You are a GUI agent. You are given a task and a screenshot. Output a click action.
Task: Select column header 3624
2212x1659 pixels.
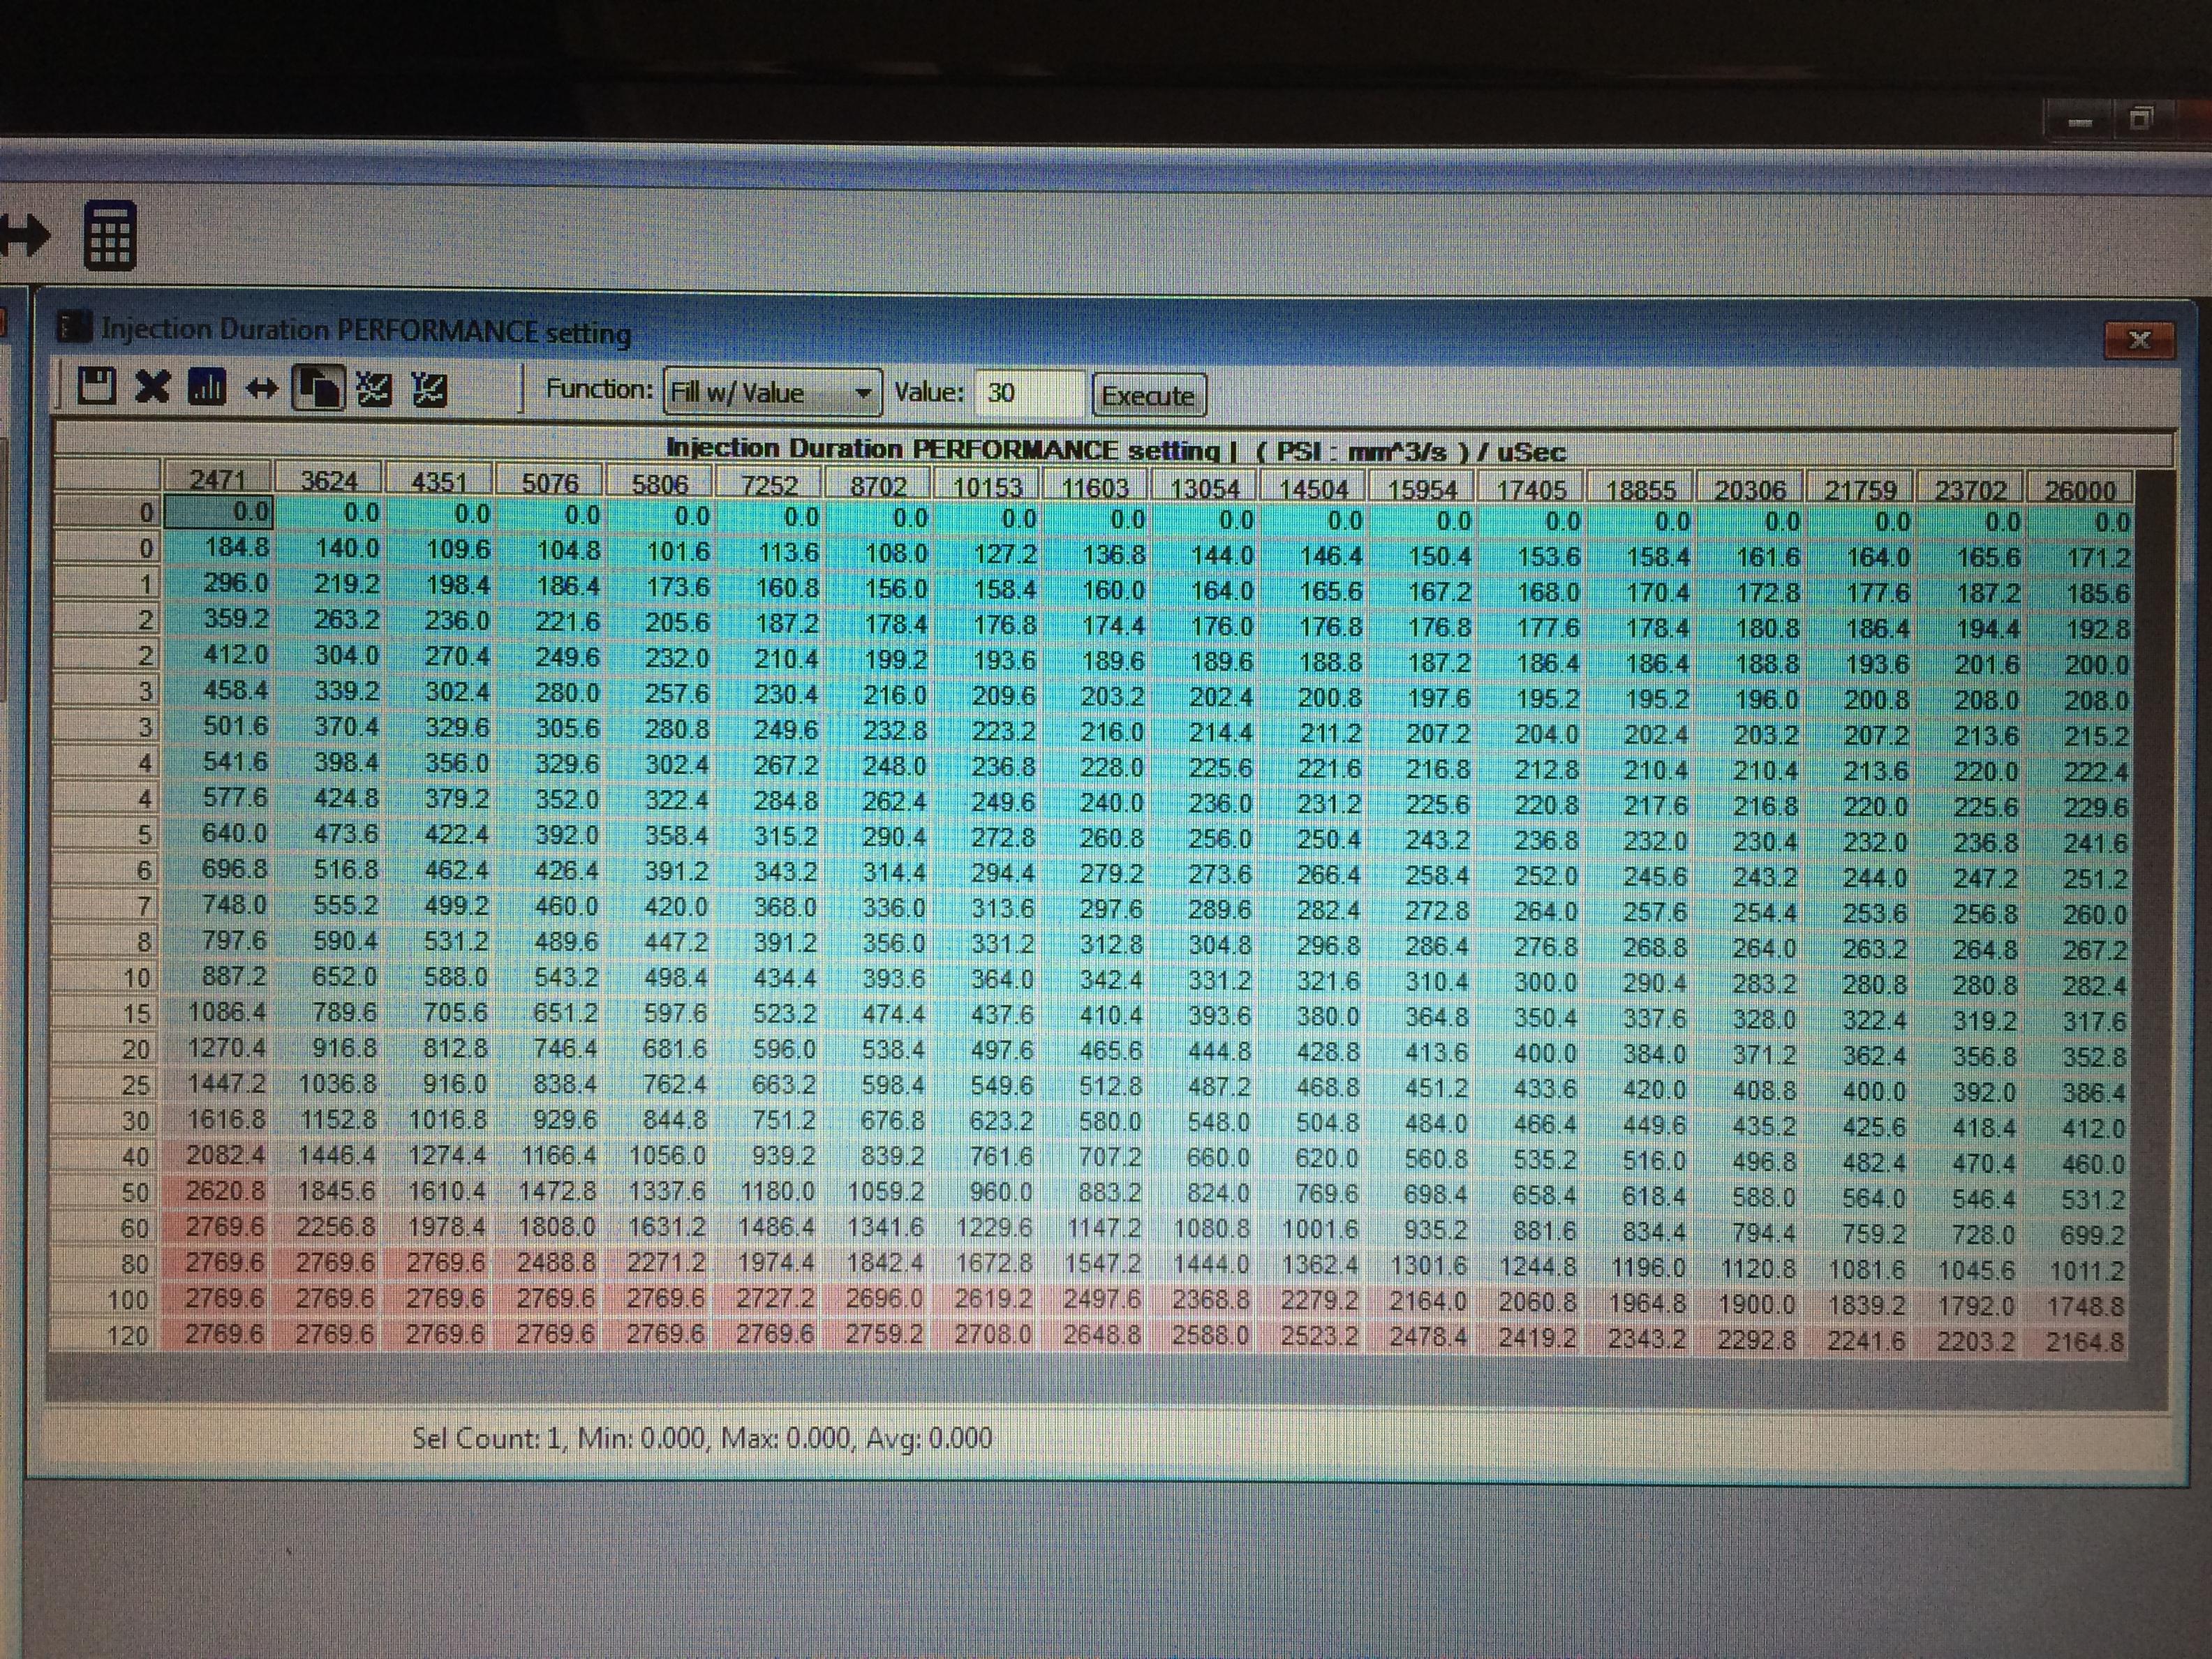pyautogui.click(x=329, y=481)
